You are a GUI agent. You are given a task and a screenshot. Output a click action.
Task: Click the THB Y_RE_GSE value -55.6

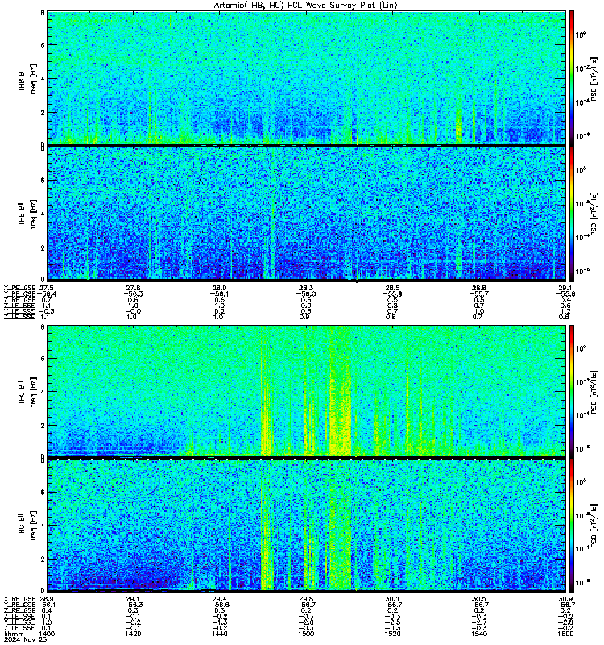pos(565,294)
